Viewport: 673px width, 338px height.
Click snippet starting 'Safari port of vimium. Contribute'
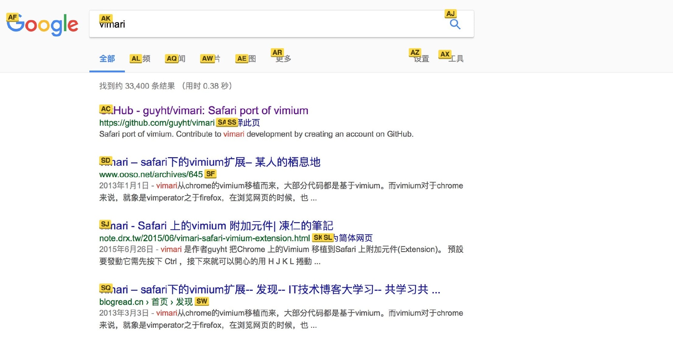pos(256,134)
